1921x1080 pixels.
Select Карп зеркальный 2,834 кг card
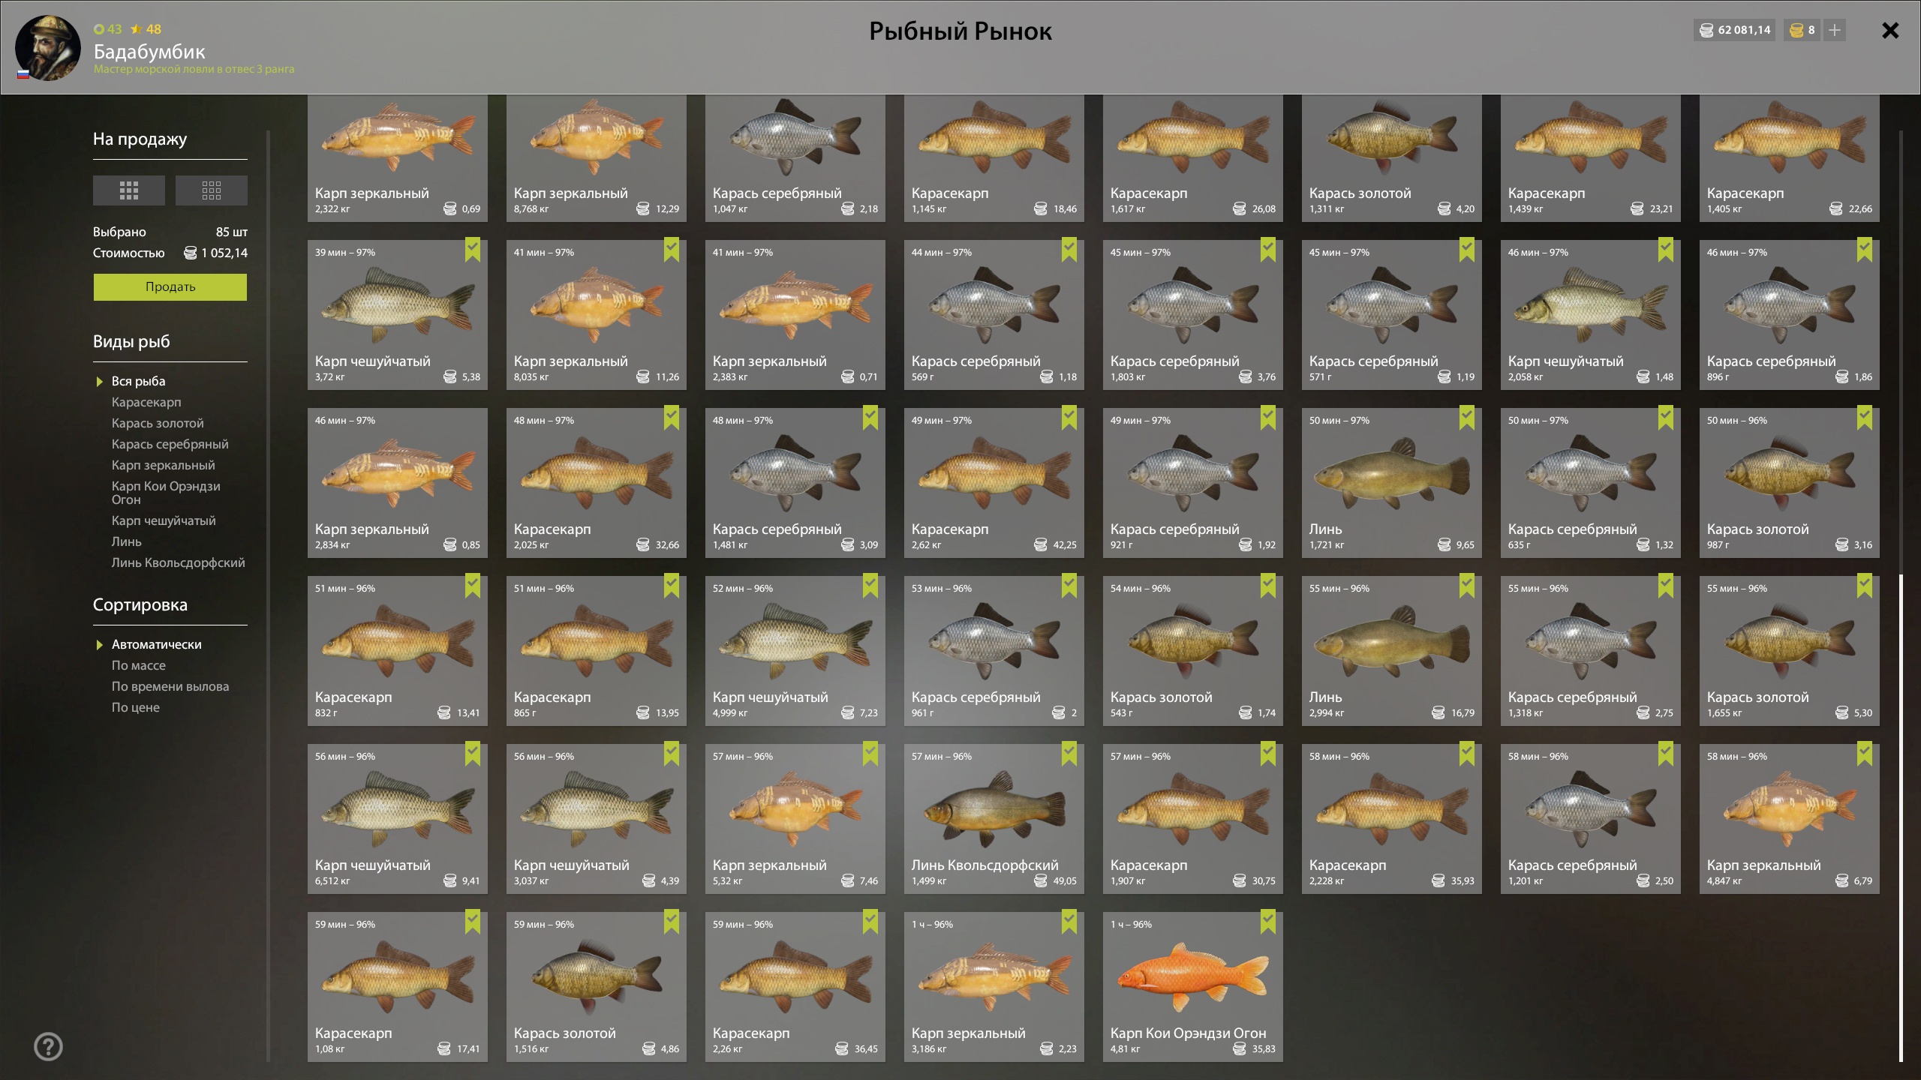coord(398,483)
